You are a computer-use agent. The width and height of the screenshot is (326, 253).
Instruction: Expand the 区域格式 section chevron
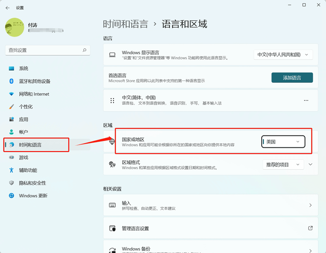tap(310, 164)
